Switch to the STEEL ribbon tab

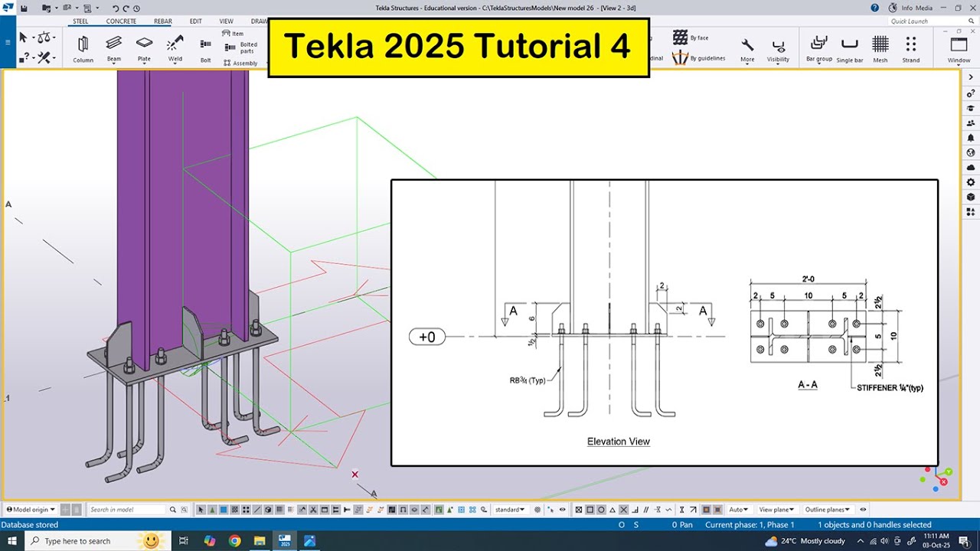(x=80, y=21)
